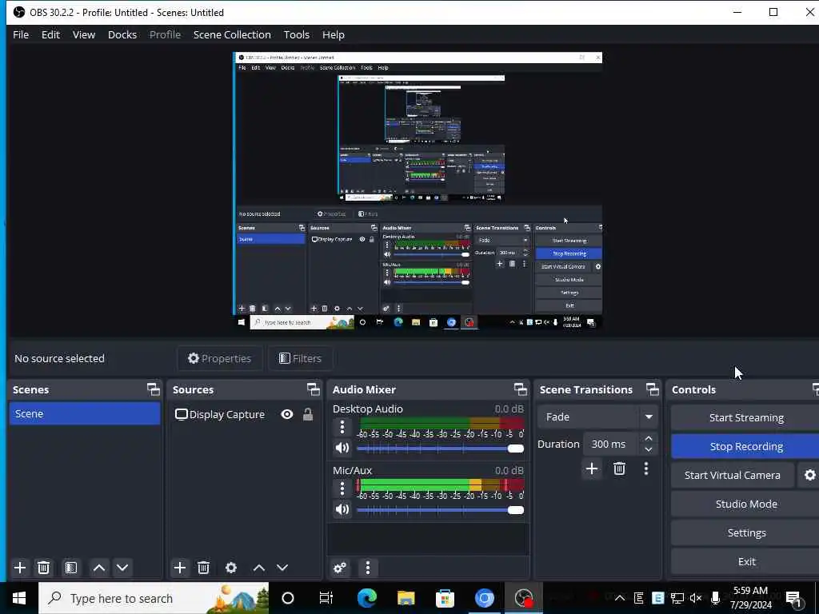Toggle Display Capture visibility eye
The height and width of the screenshot is (614, 819).
(287, 415)
